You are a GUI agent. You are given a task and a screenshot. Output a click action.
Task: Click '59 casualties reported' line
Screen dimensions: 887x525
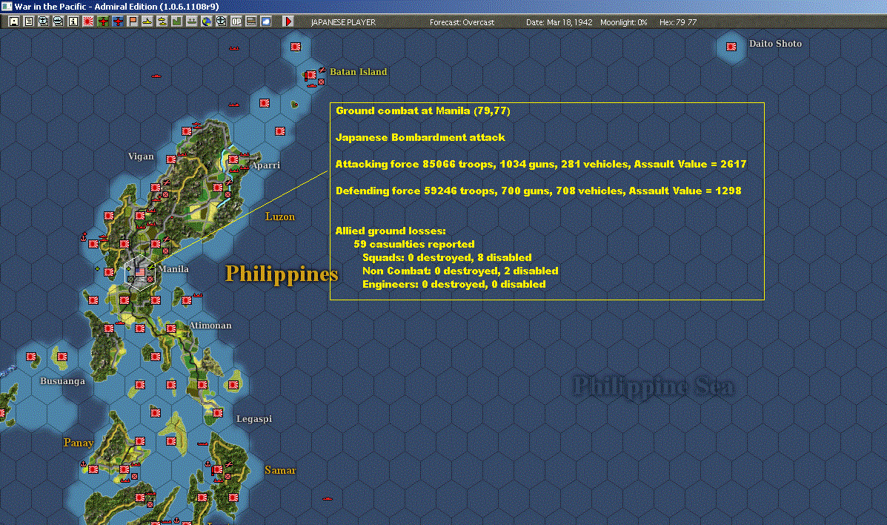pyautogui.click(x=414, y=244)
